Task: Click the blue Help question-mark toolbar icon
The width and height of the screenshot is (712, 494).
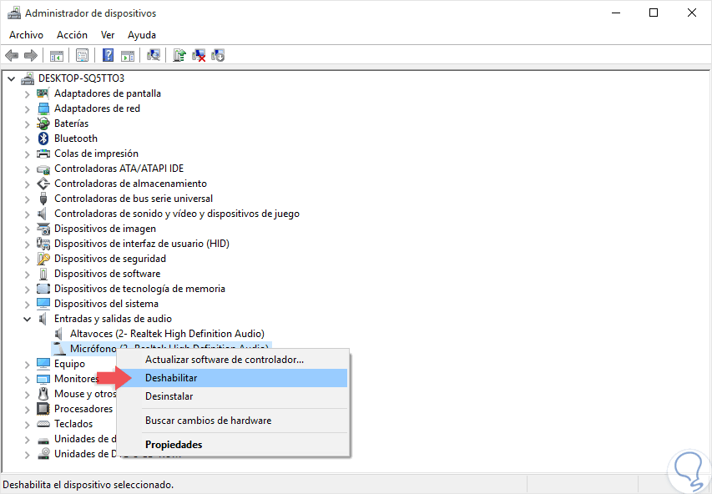Action: [108, 55]
